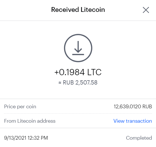Viewport: 156px width, 147px height.
Task: Click the approximately-equal symbol before RUB
Action: (x=60, y=83)
